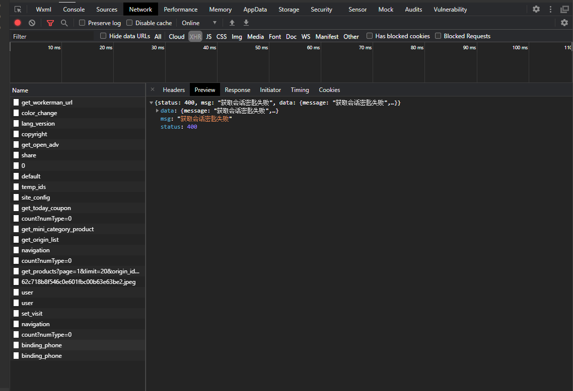573x391 pixels.
Task: Filter requests by JS
Action: (208, 37)
